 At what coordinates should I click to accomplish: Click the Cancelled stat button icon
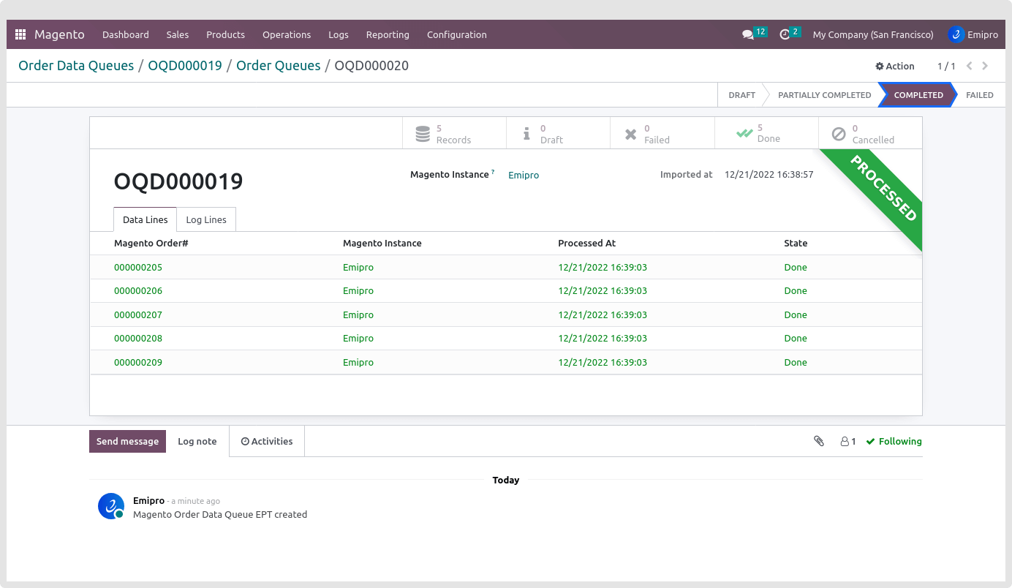pyautogui.click(x=839, y=134)
